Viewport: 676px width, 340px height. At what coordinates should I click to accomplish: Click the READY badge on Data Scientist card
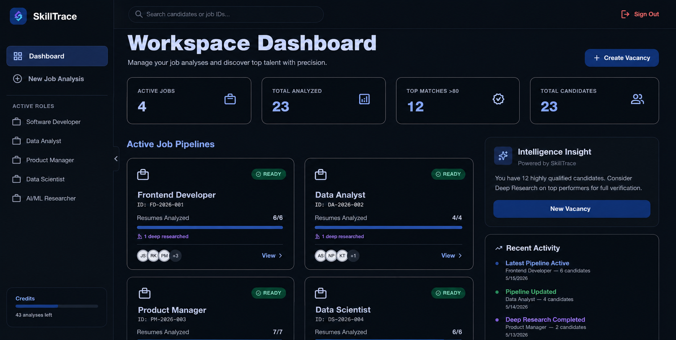(x=448, y=293)
